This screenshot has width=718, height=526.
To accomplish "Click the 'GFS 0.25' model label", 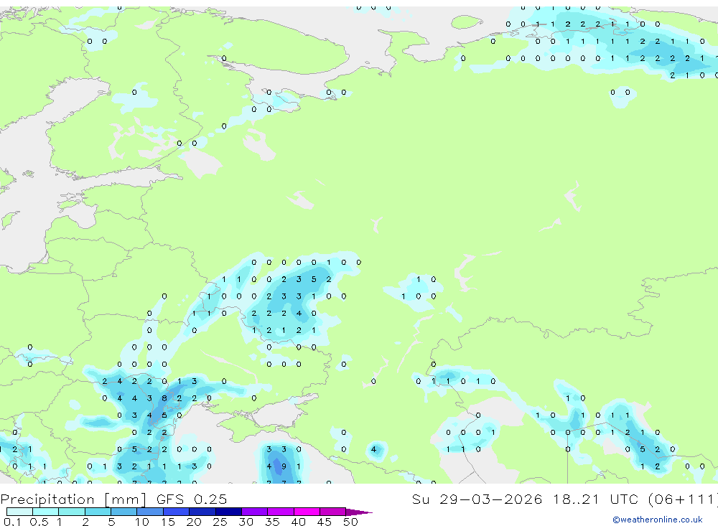I will [192, 499].
